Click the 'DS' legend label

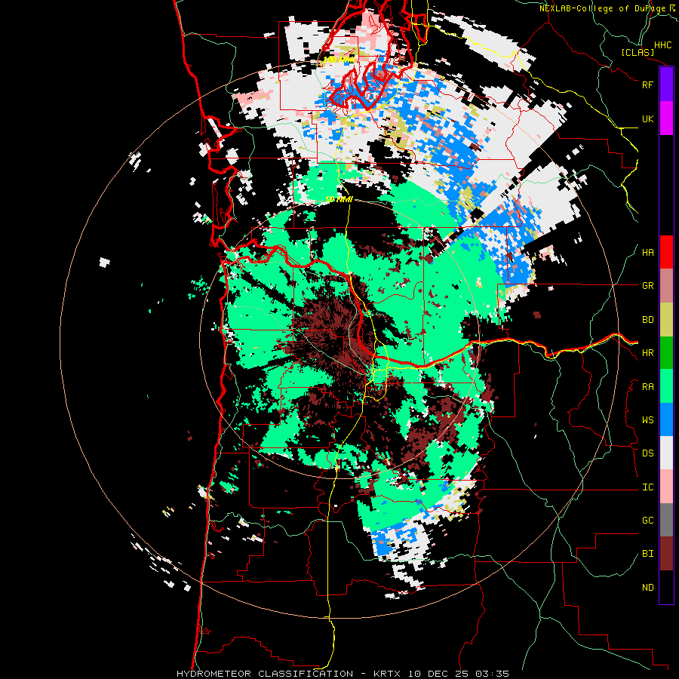tap(647, 453)
